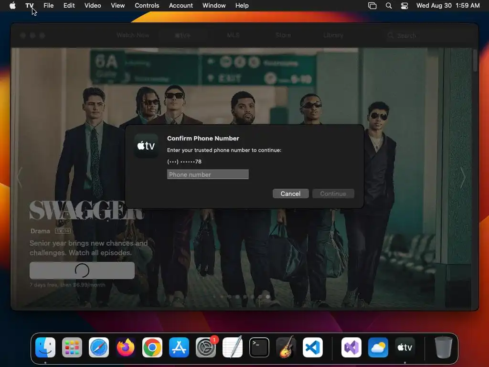Viewport: 489px width, 367px height.
Task: Open Firefox from the Dock
Action: pyautogui.click(x=126, y=347)
